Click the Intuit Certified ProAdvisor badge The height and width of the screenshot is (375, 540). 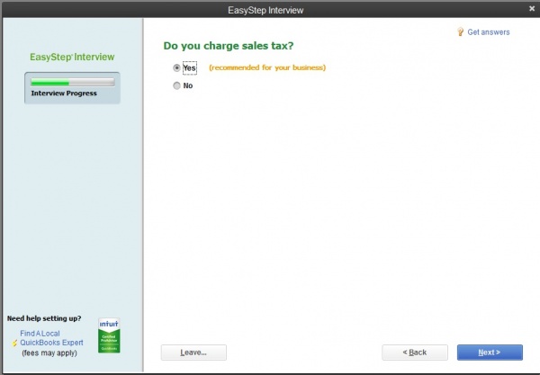(109, 335)
